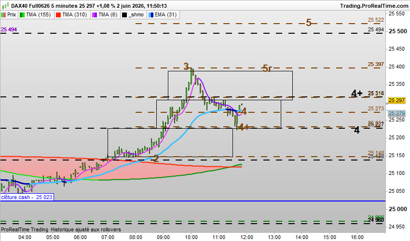Select 11:00 on the time axis

tap(219, 237)
